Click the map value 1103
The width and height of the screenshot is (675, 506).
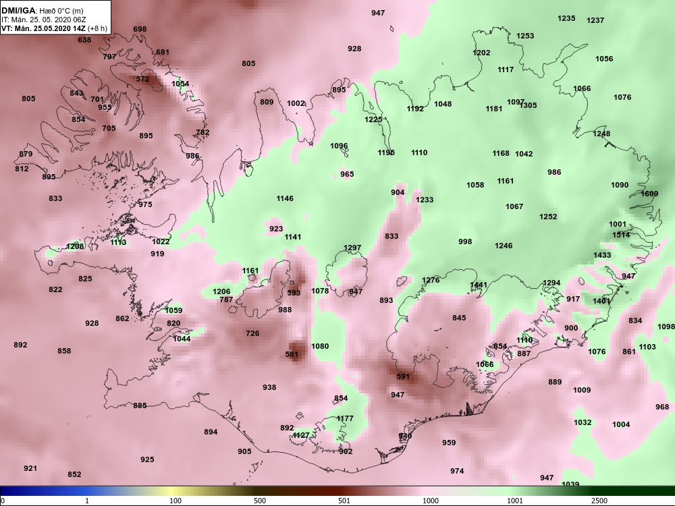[647, 347]
